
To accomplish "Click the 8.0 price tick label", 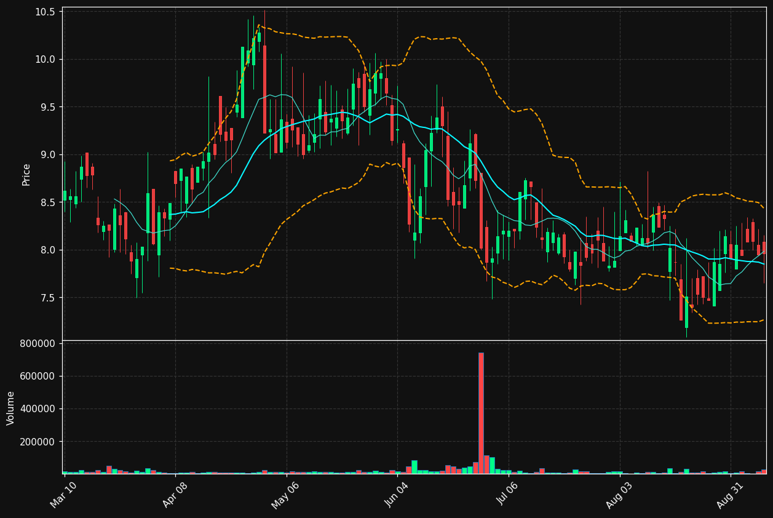I will 47,250.
